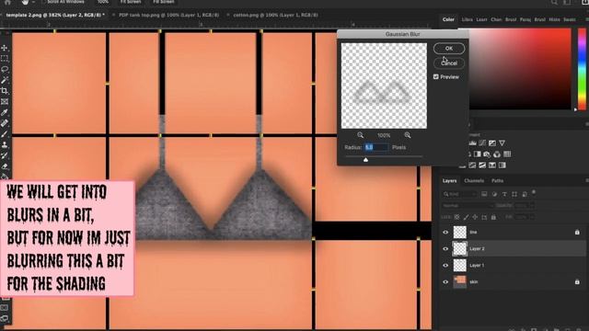Toggle lock position
The height and width of the screenshot is (331, 589).
[x=475, y=217]
